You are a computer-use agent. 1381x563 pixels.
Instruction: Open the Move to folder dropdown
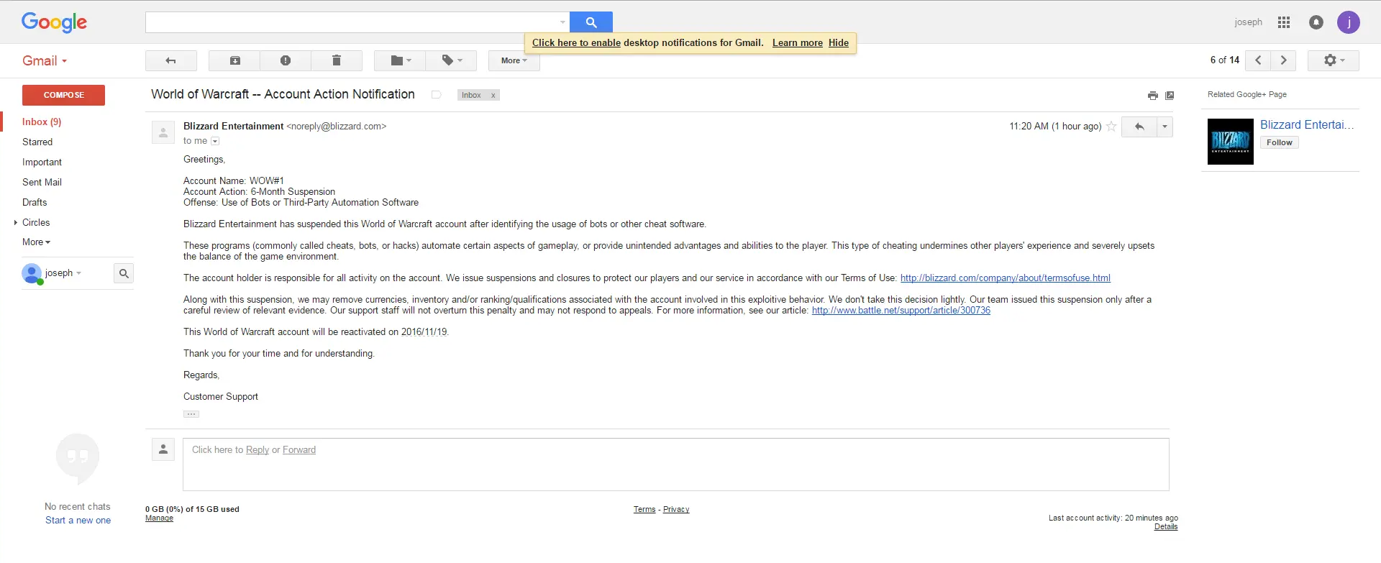(401, 61)
